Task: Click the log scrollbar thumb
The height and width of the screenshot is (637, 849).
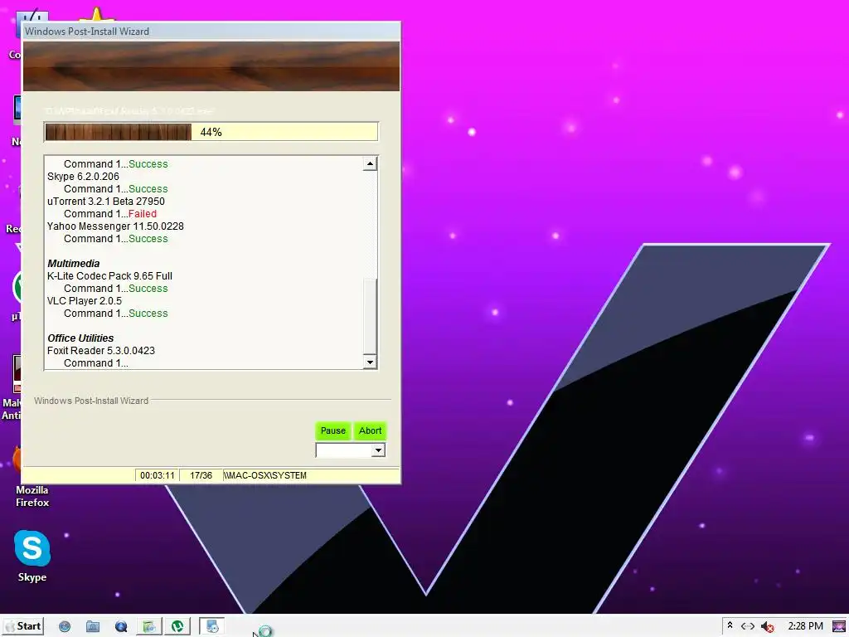Action: pos(370,317)
